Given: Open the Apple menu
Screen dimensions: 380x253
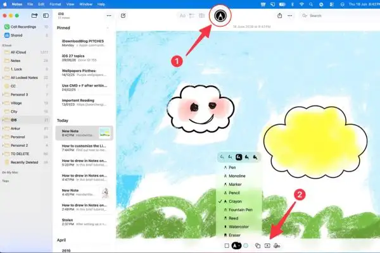Looking at the screenshot, I should click(5, 4).
